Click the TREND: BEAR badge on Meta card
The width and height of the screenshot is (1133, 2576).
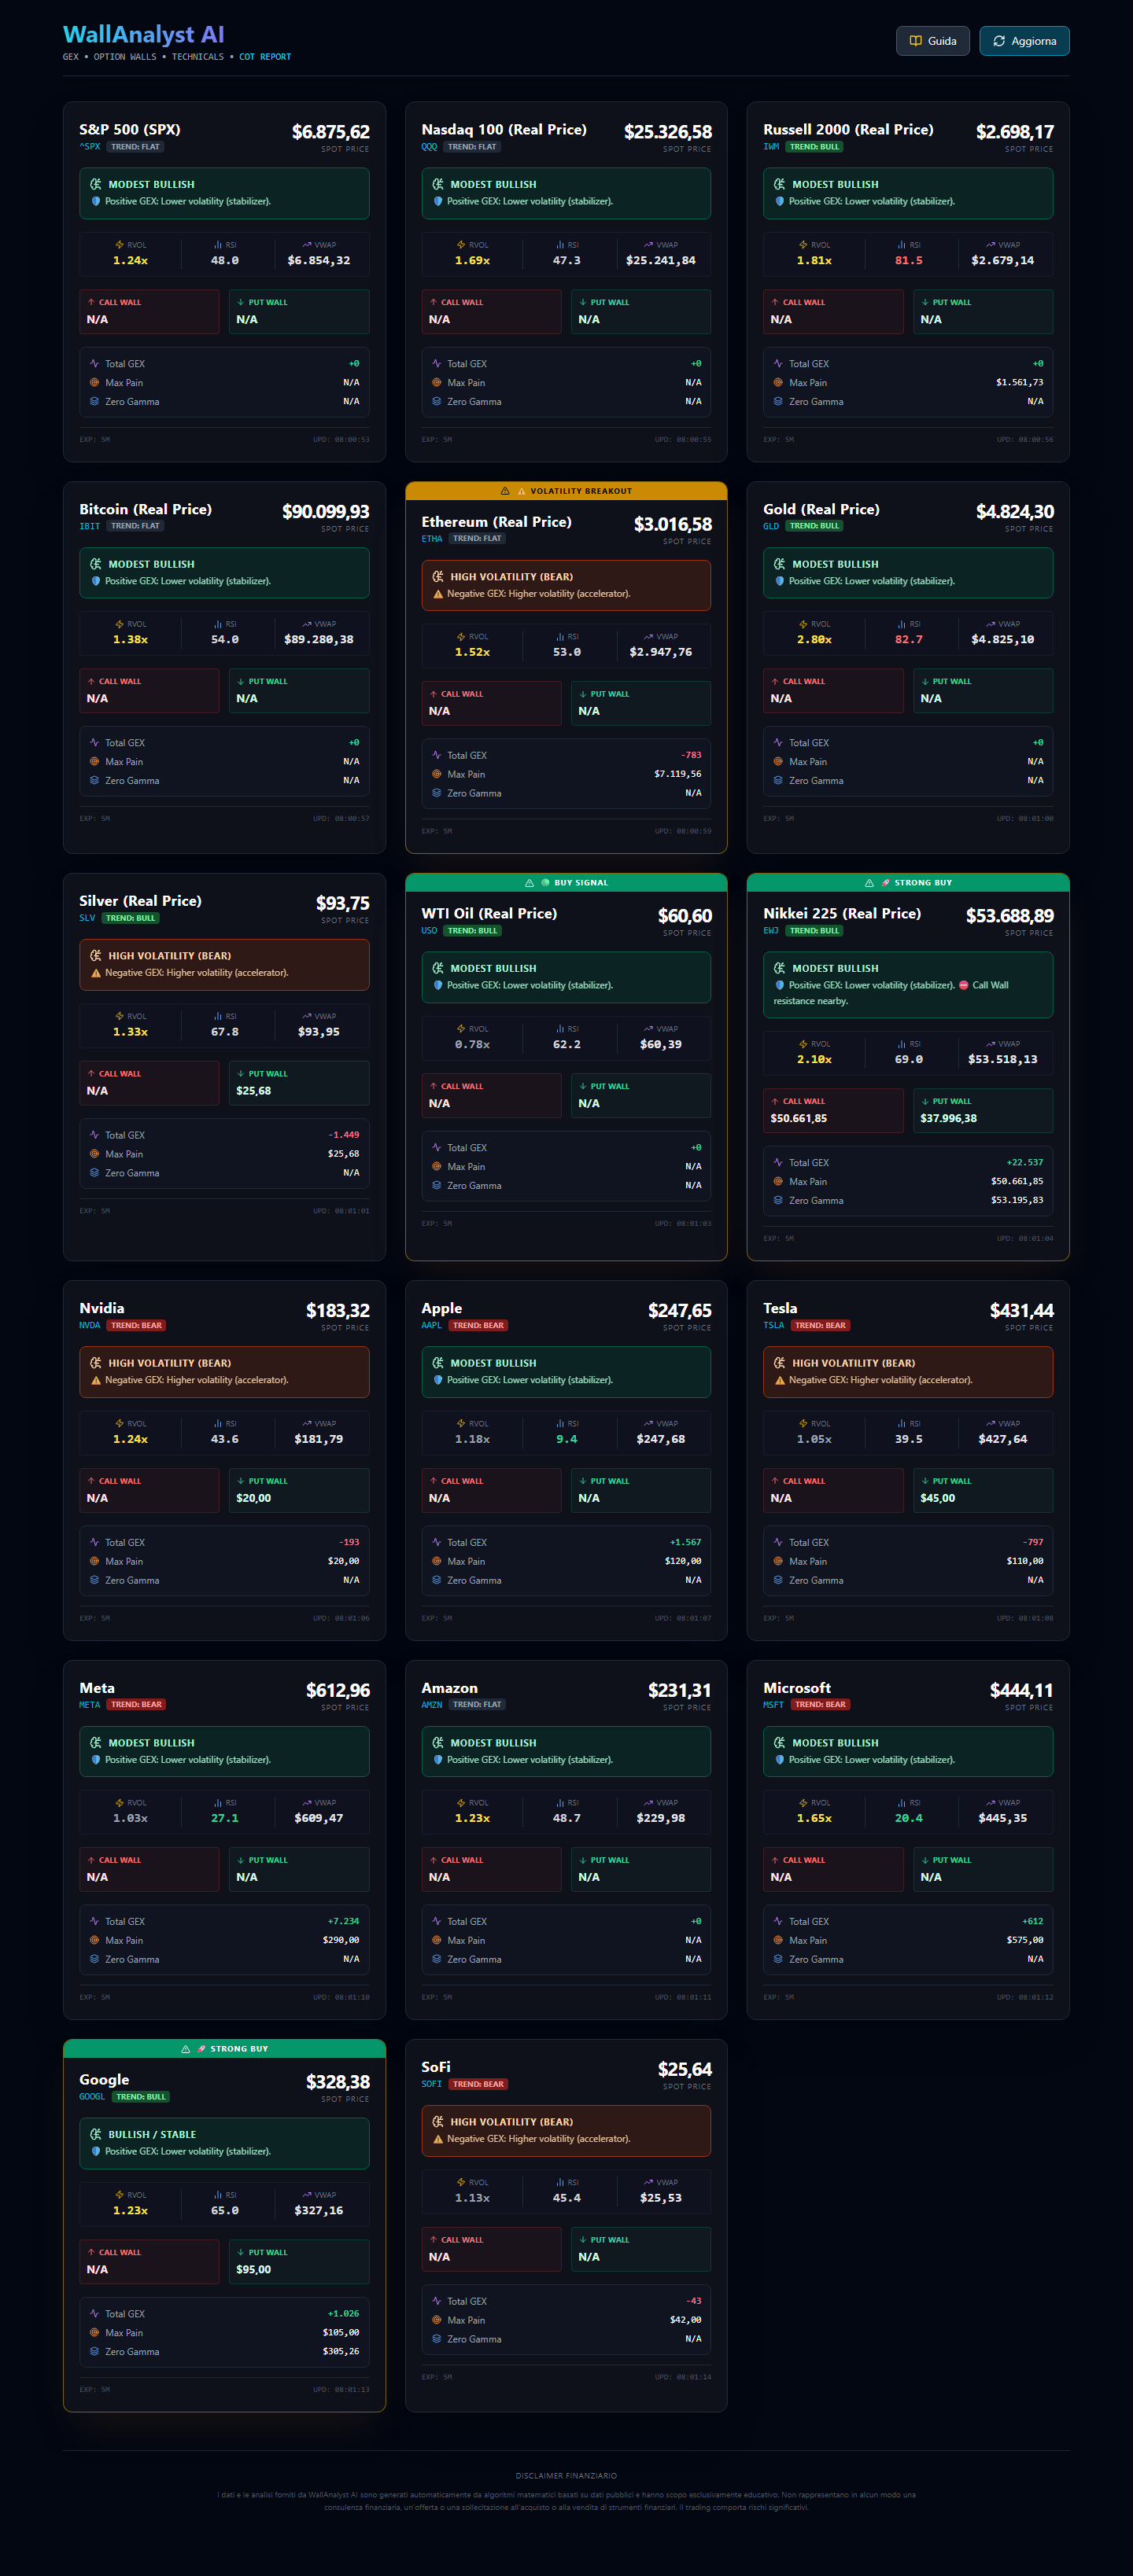(x=136, y=1705)
